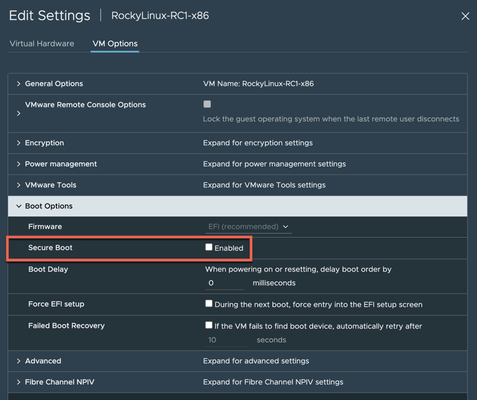477x400 pixels.
Task: Click the Boot Options header label
Action: (48, 206)
